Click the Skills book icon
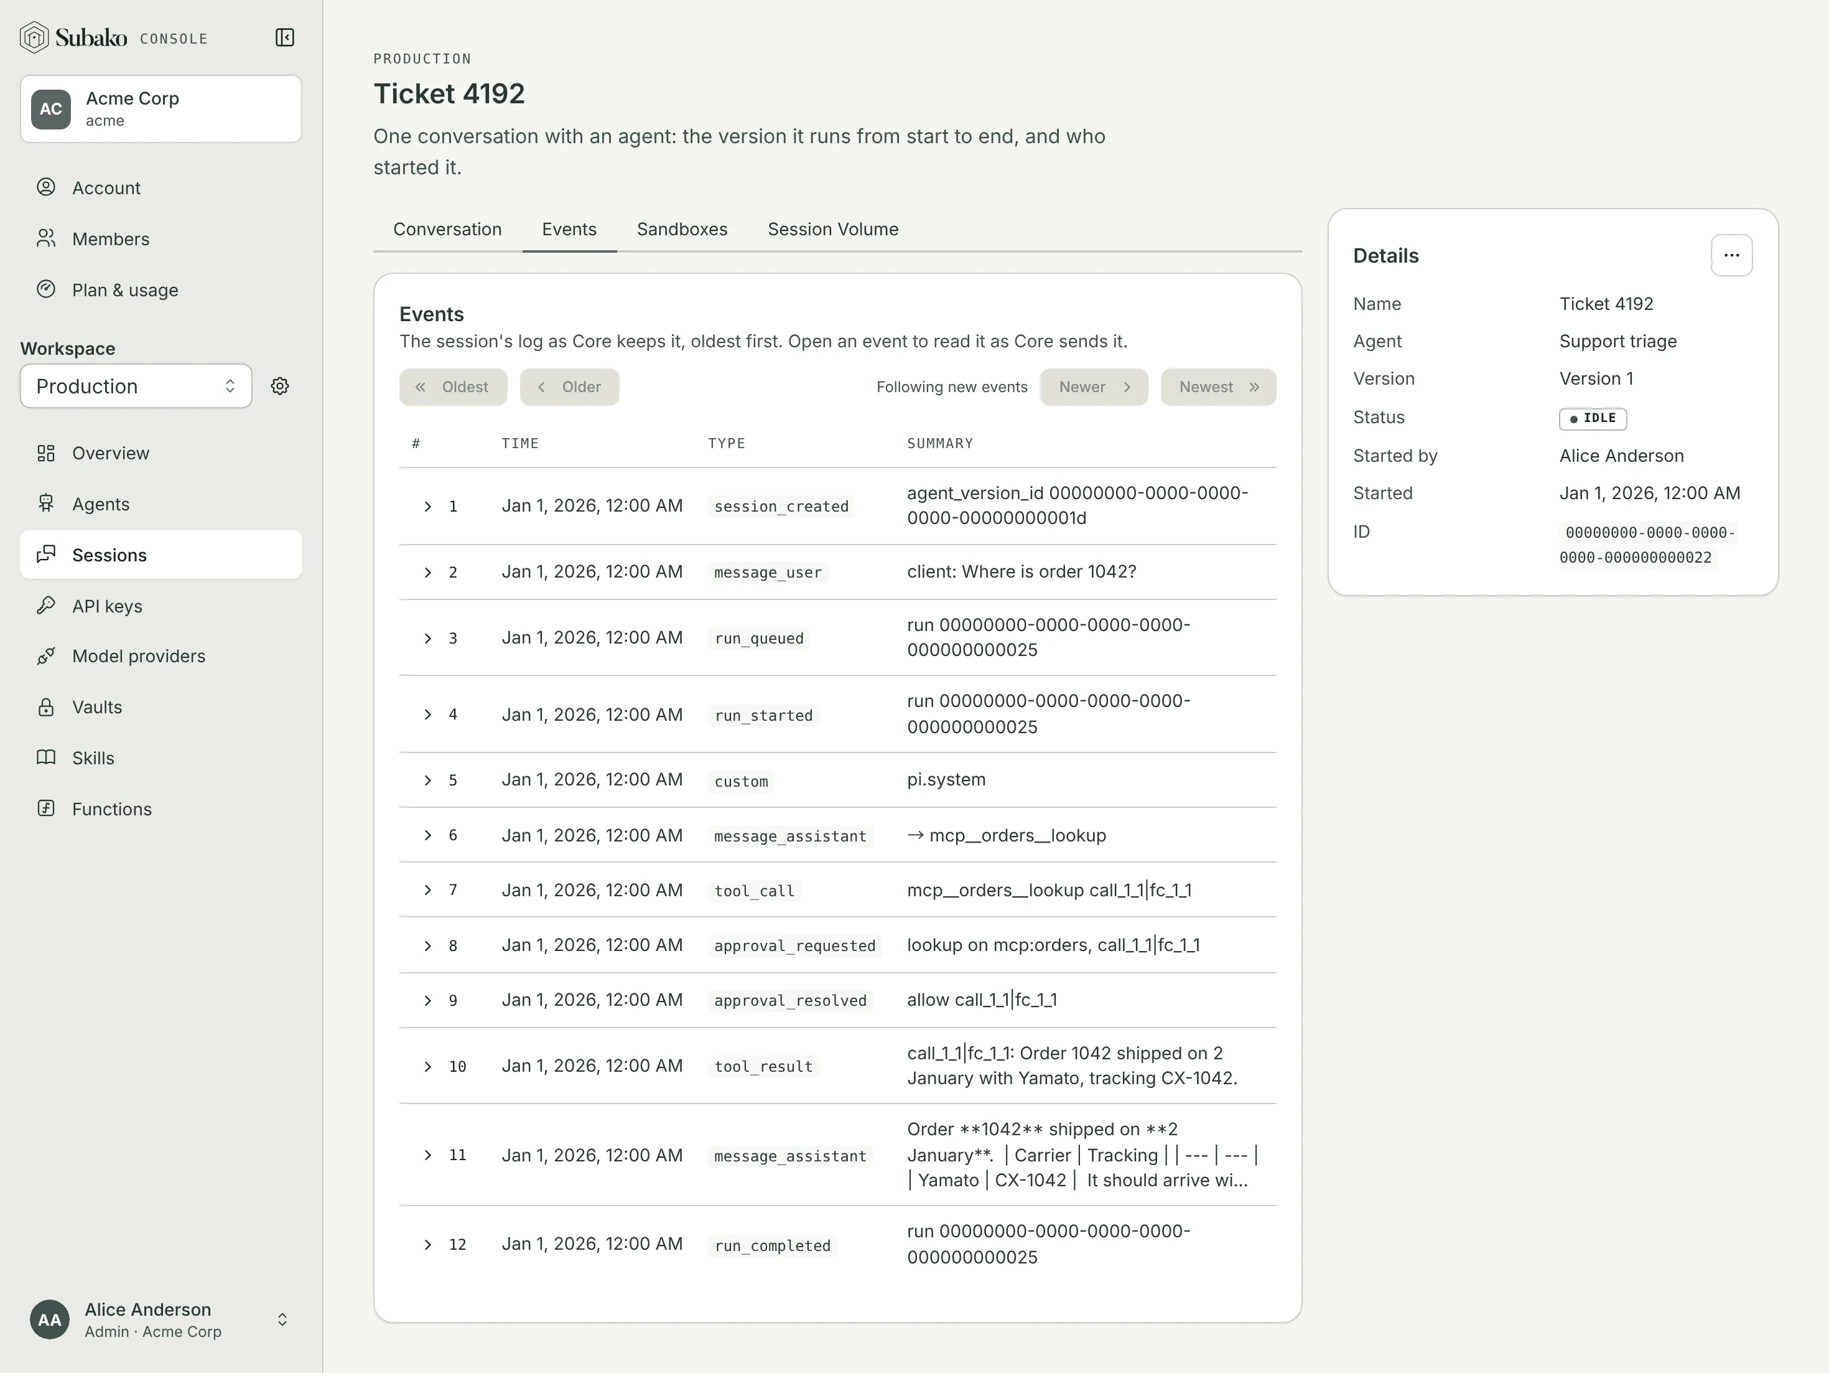The width and height of the screenshot is (1829, 1373). click(46, 757)
